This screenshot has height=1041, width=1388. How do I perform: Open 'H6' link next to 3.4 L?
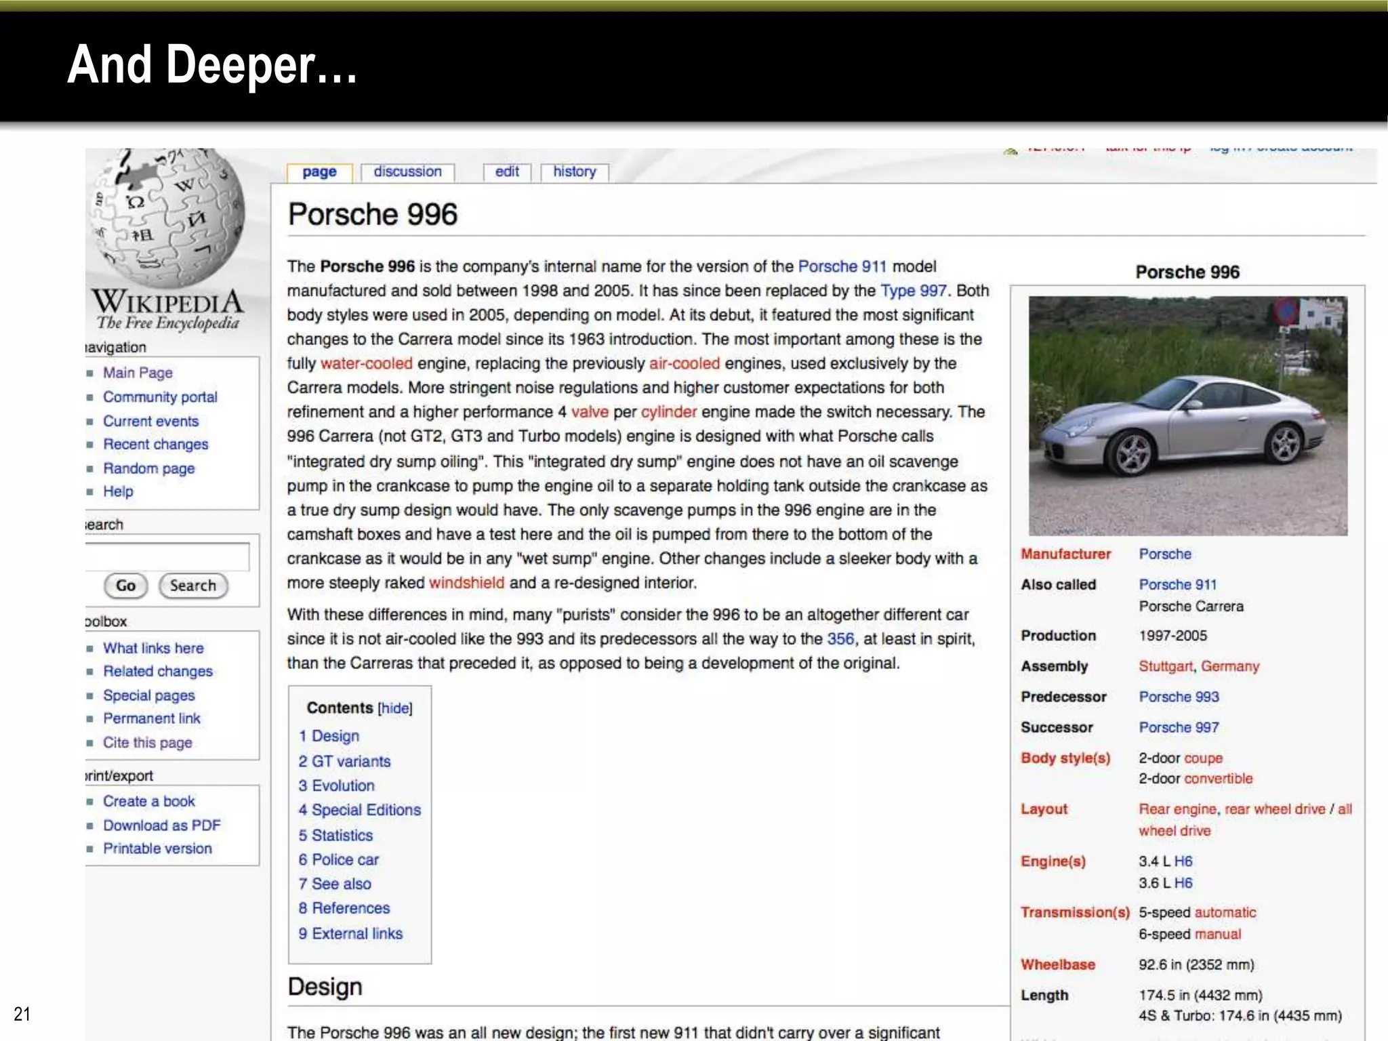click(1183, 861)
